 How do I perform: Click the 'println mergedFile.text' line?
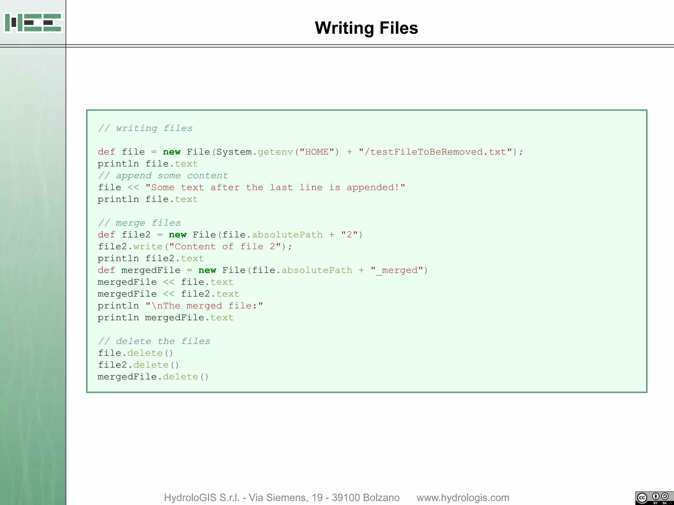point(166,318)
